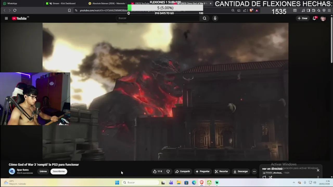Viewport: 333px width, 187px height.
Task: Join the channel with 'Unirme'
Action: (x=43, y=171)
